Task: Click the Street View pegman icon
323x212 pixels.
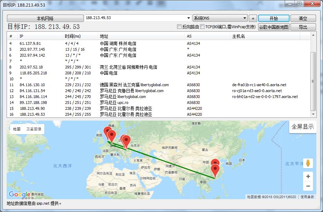Action: (x=308, y=163)
